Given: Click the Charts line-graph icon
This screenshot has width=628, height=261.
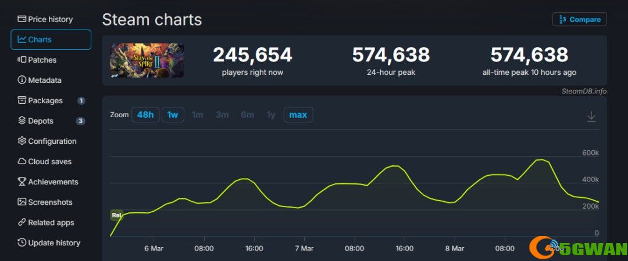Looking at the screenshot, I should 22,39.
